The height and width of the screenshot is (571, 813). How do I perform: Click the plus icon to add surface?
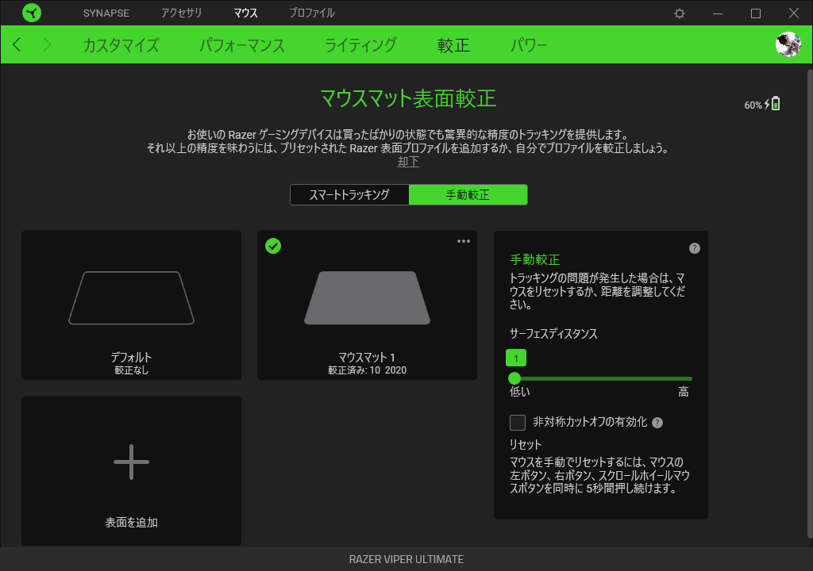pos(131,462)
